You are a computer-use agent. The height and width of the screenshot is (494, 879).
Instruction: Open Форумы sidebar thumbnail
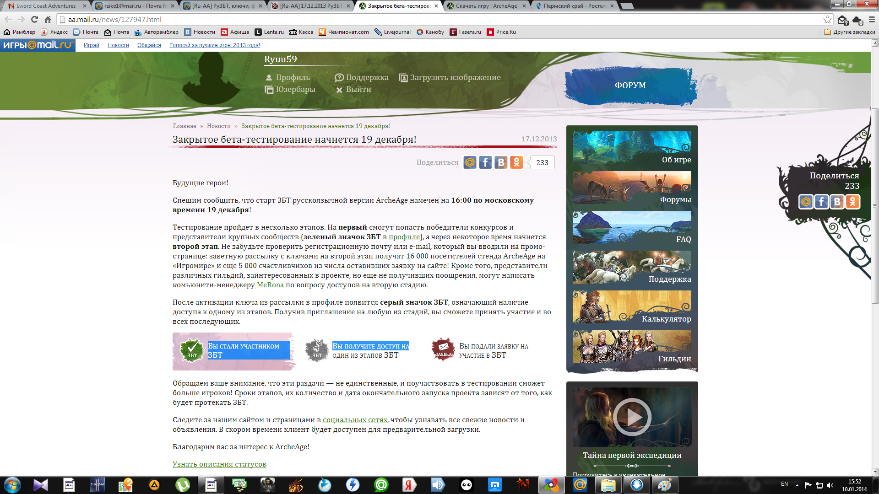point(632,188)
